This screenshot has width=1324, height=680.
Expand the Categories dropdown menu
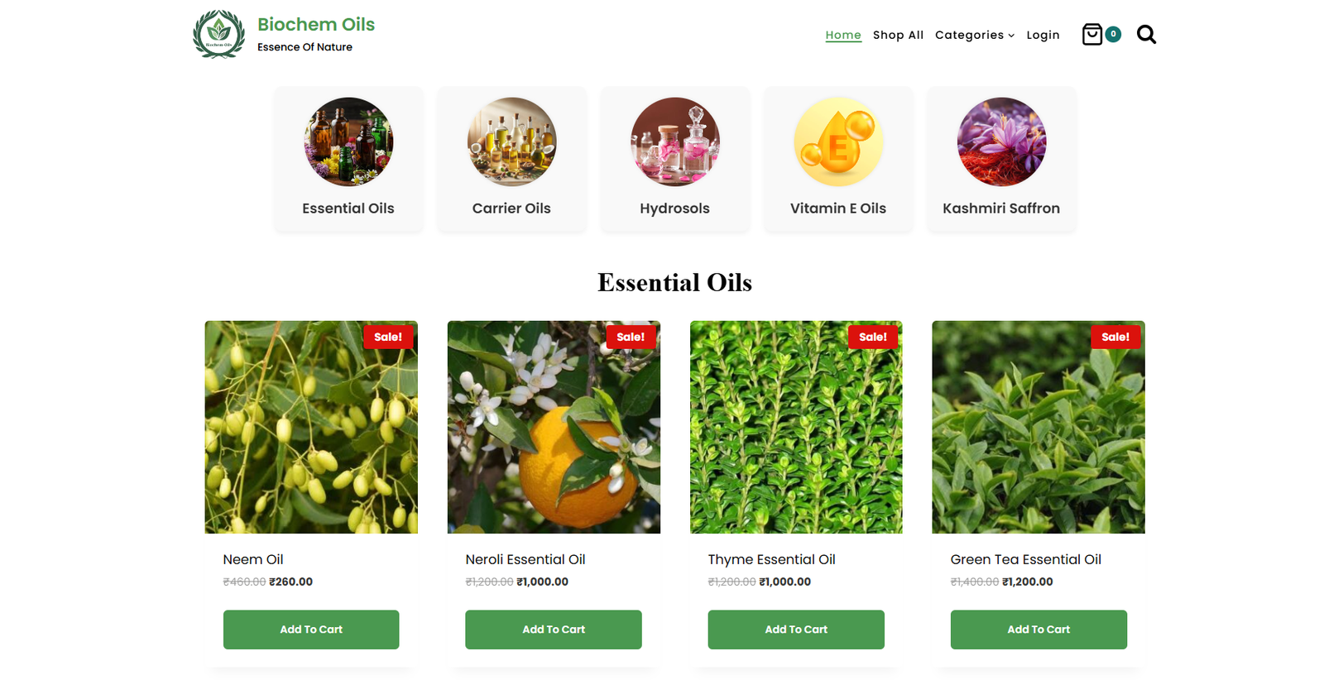pyautogui.click(x=975, y=35)
